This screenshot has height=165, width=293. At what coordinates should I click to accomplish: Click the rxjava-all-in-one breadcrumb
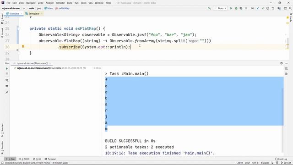11,8
